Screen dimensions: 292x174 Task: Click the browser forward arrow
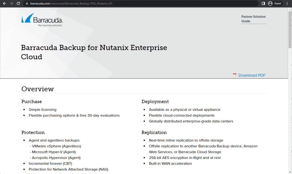pos(11,3)
